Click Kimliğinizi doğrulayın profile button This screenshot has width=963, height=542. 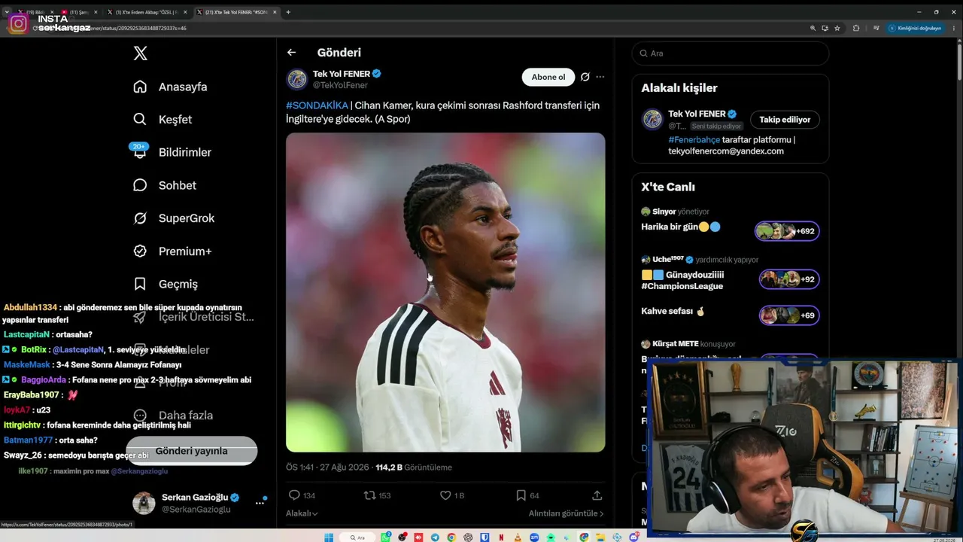pos(915,28)
